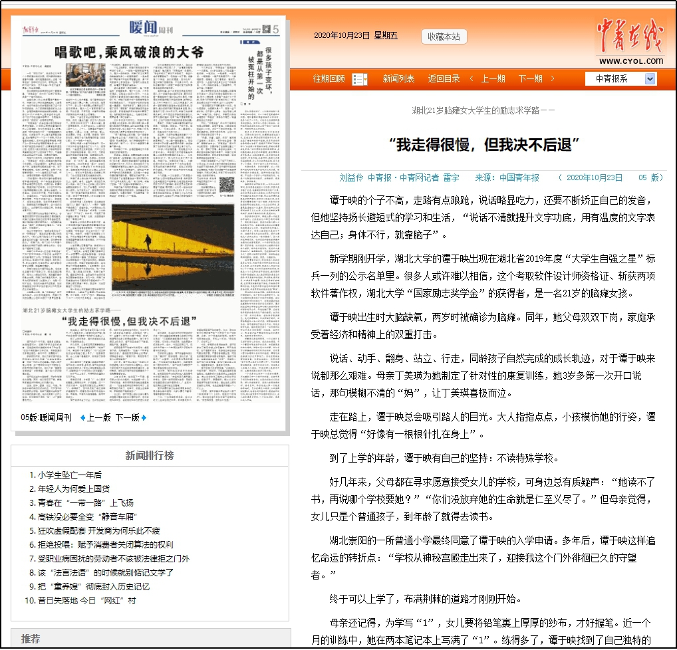This screenshot has height=650, width=677.
Task: Click the 往期回顾 calendar list icon
Action: (x=359, y=79)
